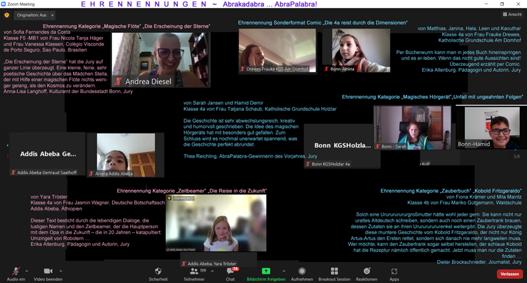The height and width of the screenshot is (283, 527).
Task: Minimize the Zoom Meeting window
Action: [x=486, y=4]
